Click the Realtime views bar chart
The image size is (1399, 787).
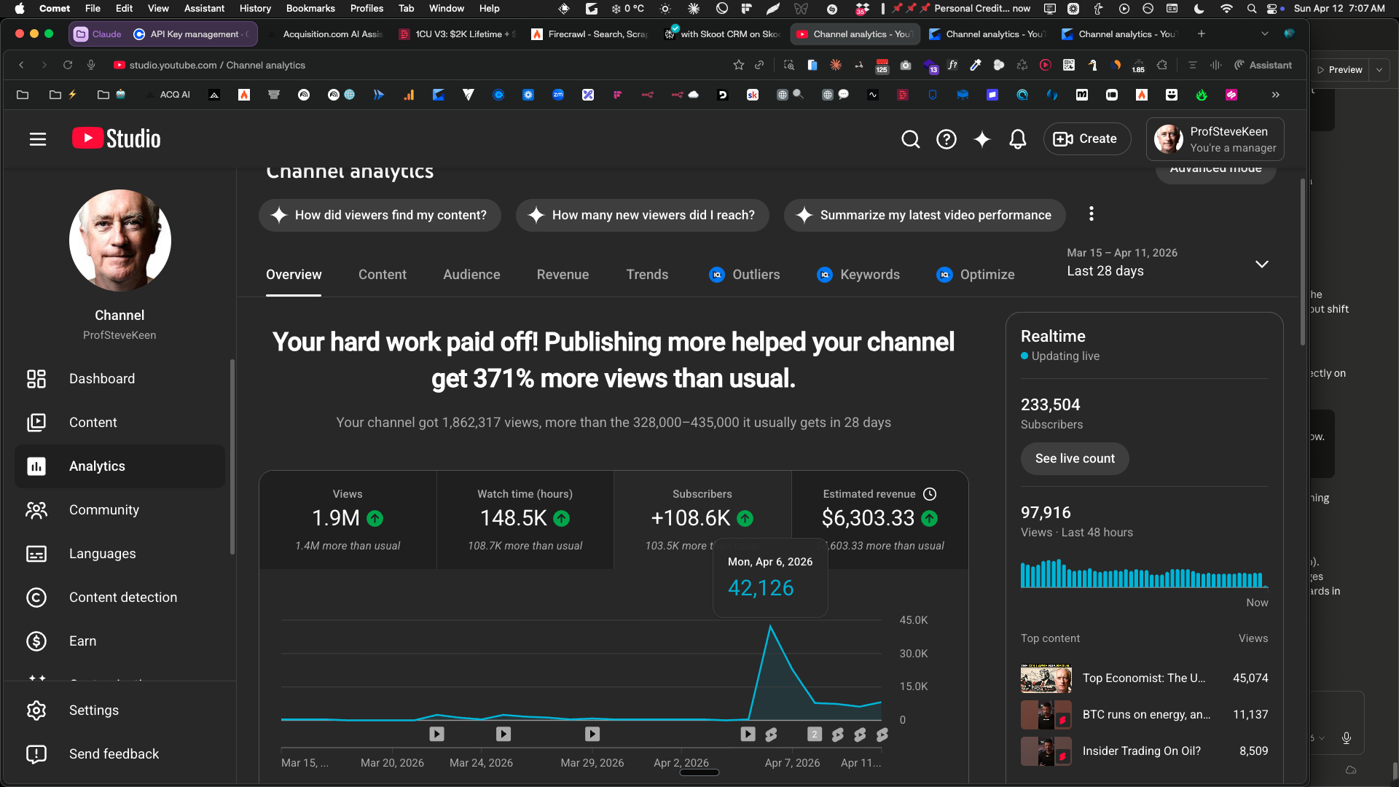click(1144, 573)
